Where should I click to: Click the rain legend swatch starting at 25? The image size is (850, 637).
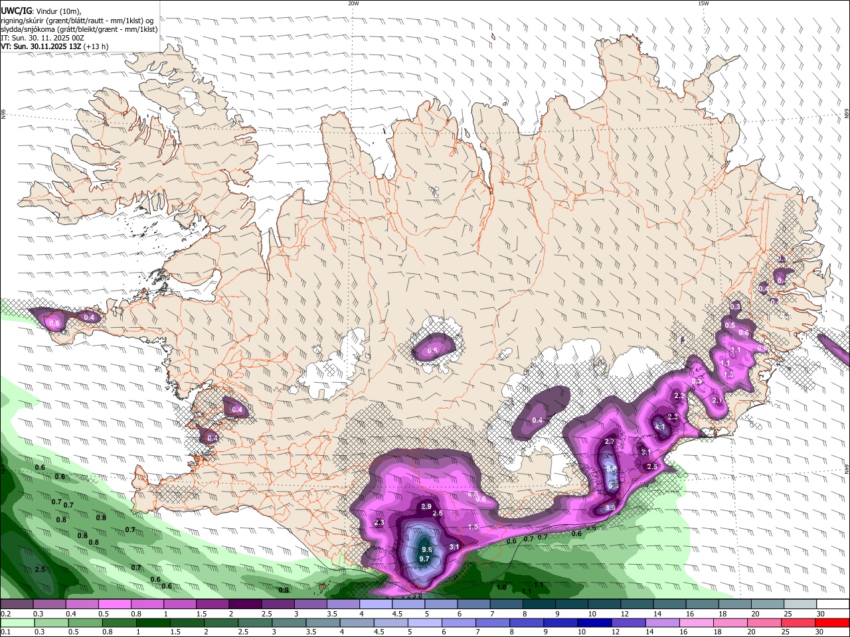(800, 622)
